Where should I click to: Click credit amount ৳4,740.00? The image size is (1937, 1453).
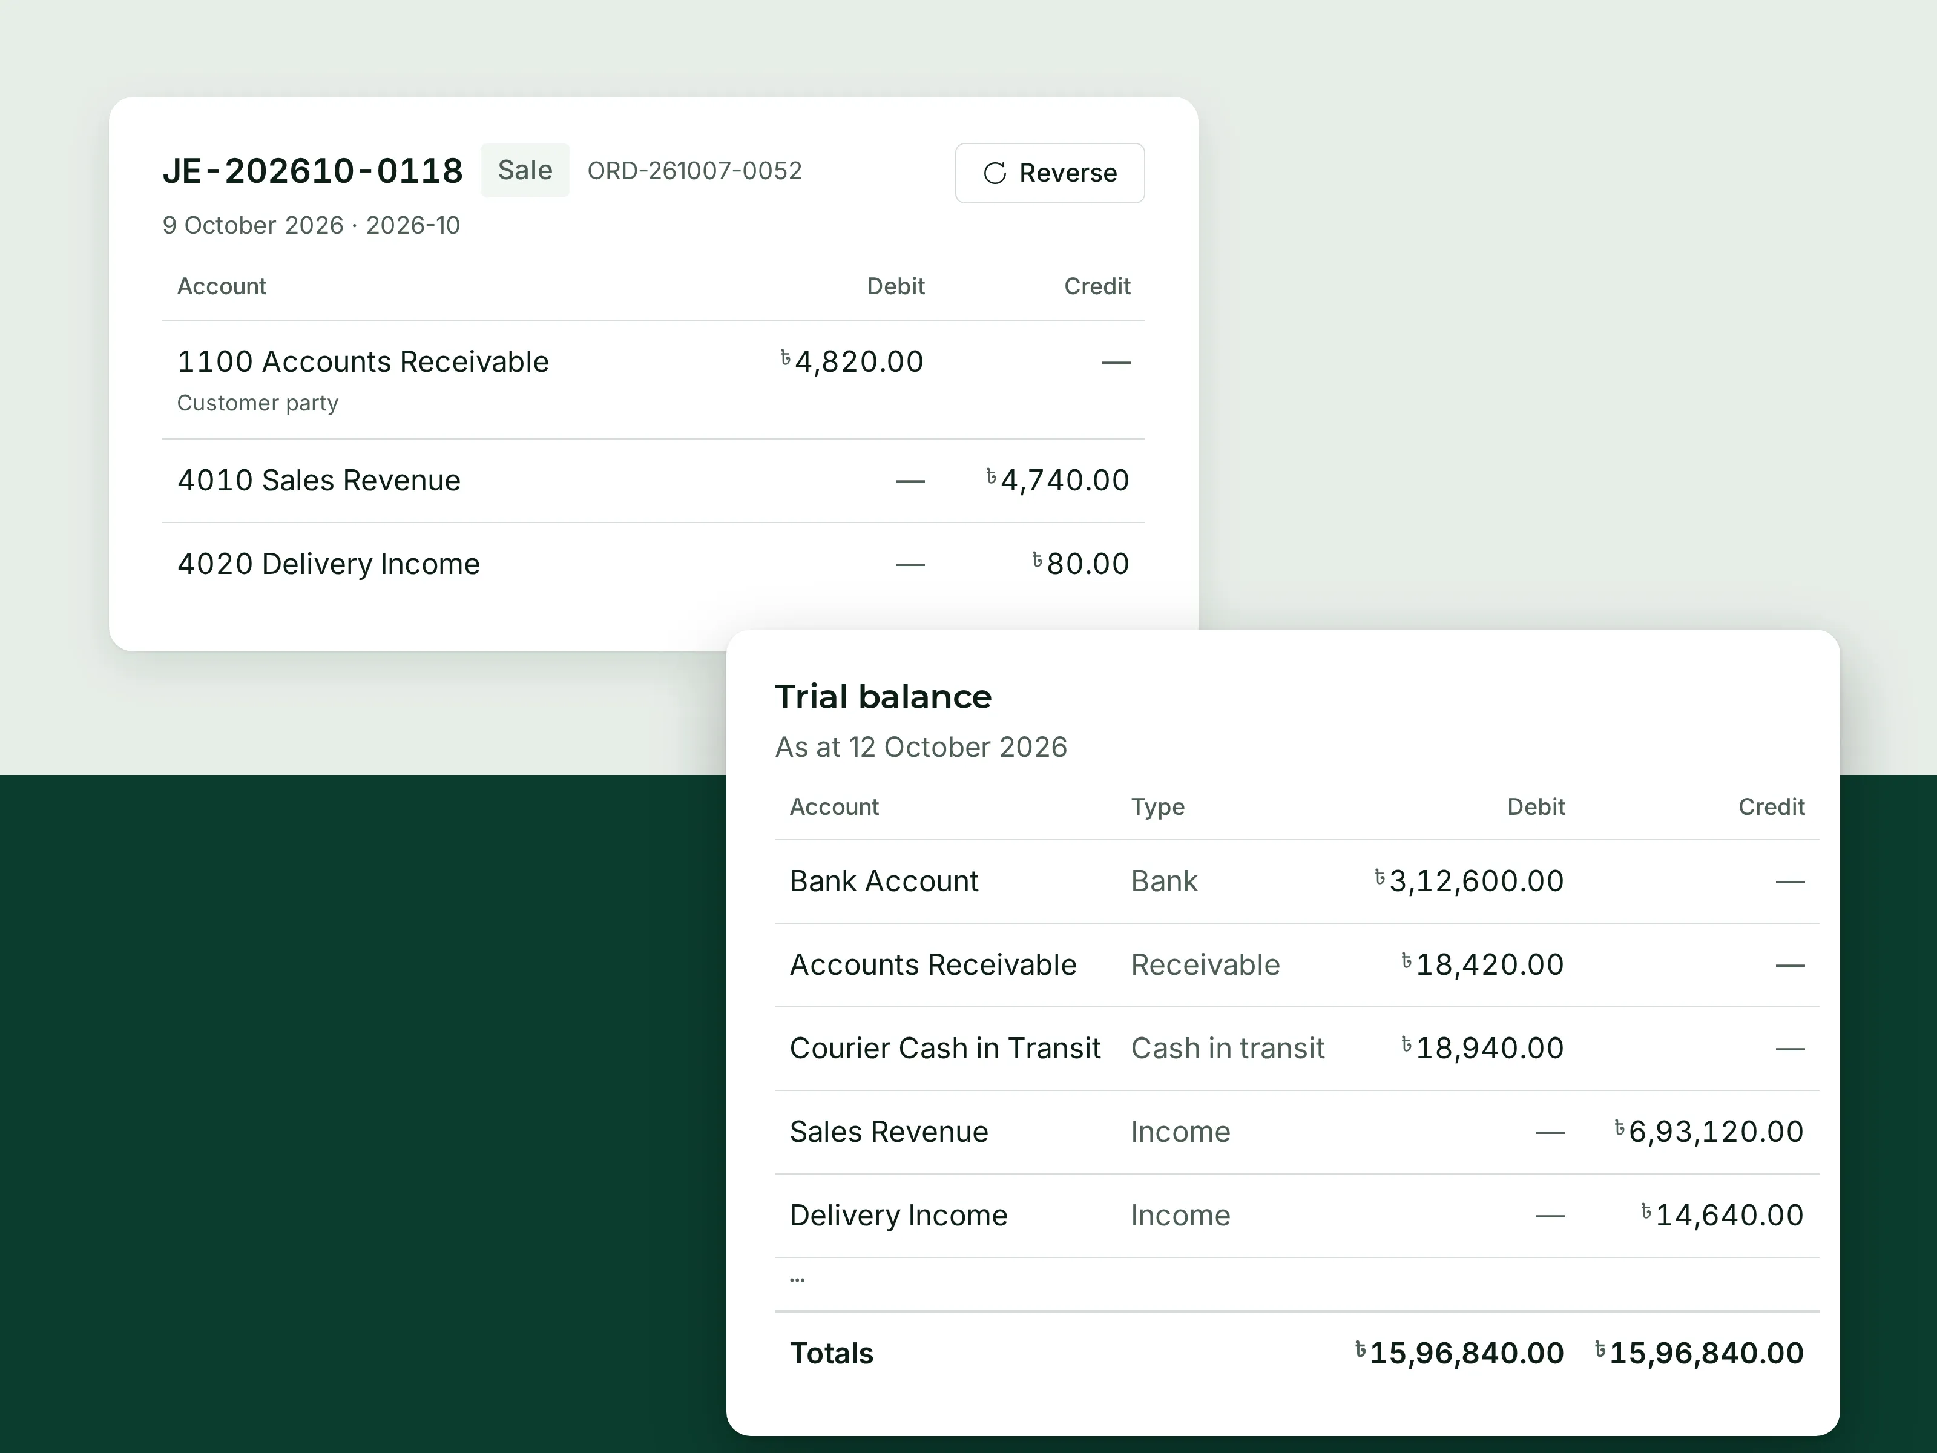pyautogui.click(x=1057, y=480)
